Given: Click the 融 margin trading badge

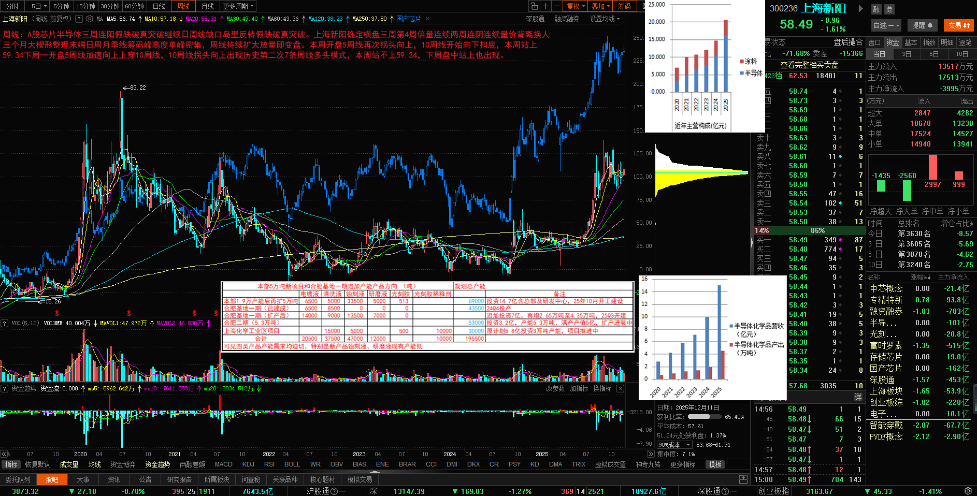Looking at the screenshot, I should point(876,9).
